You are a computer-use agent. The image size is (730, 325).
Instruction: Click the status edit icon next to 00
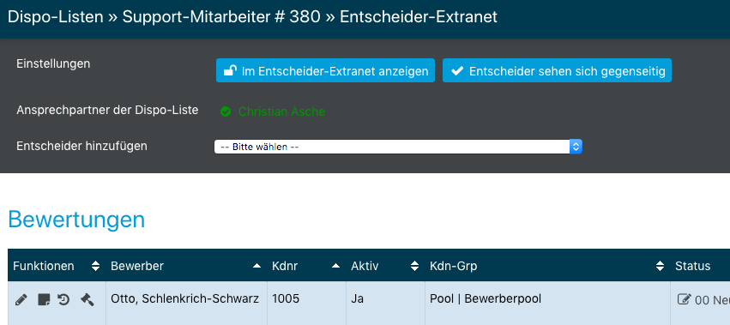684,299
